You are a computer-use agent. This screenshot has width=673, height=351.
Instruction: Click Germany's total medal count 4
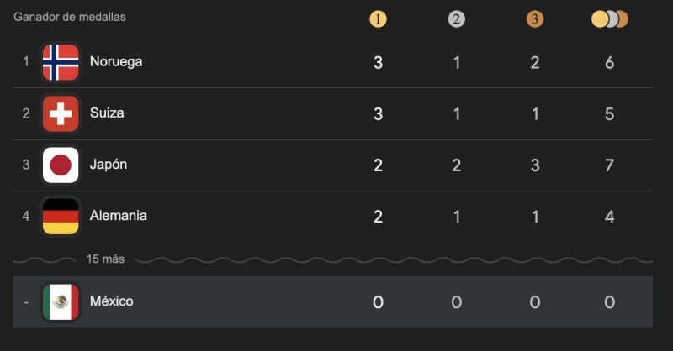[x=610, y=217]
